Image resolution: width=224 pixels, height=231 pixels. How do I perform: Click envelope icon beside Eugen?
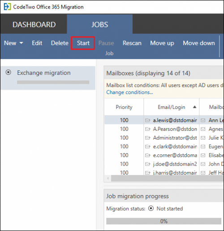pyautogui.click(x=203, y=147)
